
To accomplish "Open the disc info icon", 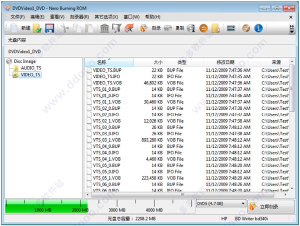I will click(x=191, y=28).
